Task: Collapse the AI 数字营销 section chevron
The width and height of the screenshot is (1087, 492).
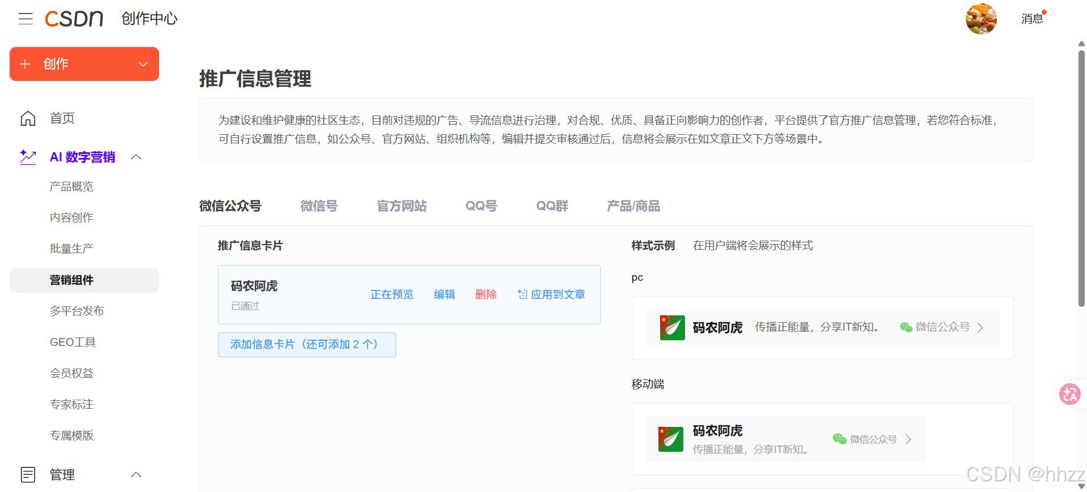Action: click(x=136, y=157)
